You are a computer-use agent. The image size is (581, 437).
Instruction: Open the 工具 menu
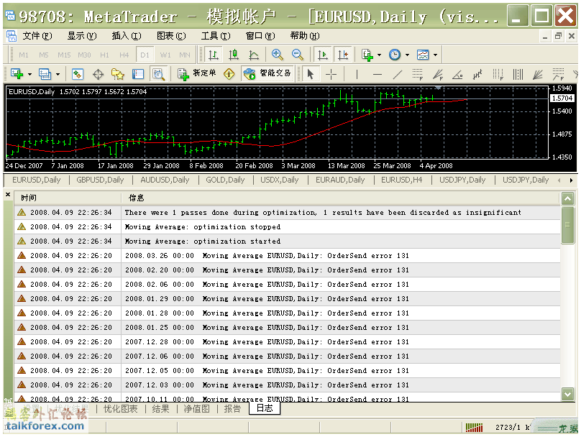point(215,36)
